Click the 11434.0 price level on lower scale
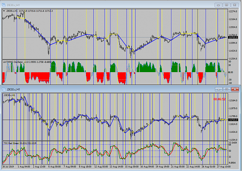This screenshot has height=171, width=242. (233, 132)
